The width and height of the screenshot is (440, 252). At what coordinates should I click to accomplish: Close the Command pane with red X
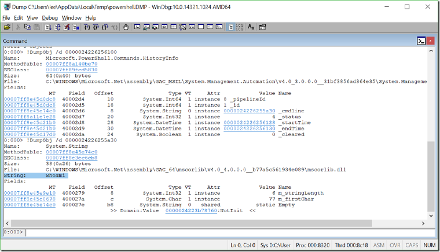point(431,41)
